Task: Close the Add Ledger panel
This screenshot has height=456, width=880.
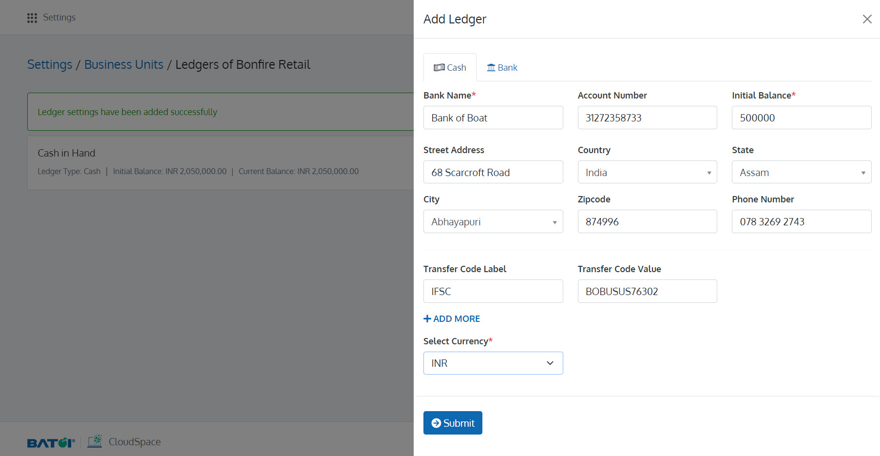Action: coord(867,19)
